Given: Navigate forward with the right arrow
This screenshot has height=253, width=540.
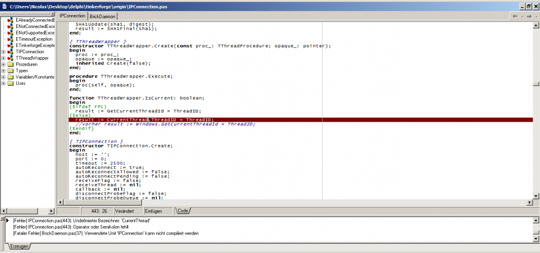Looking at the screenshot, I should (529, 17).
